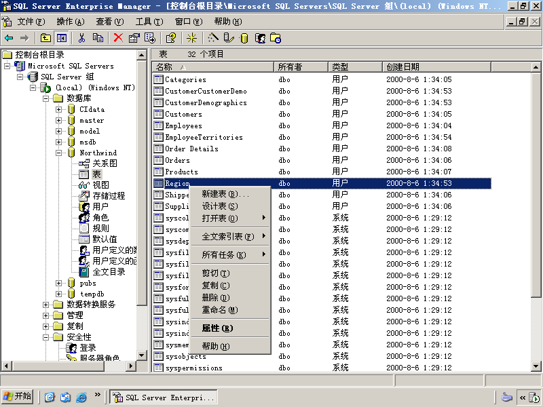The image size is (543, 407).
Task: Open the 工具(T) menu
Action: pos(149,22)
